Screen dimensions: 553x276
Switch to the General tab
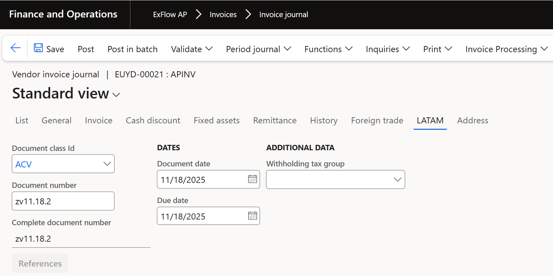click(56, 120)
